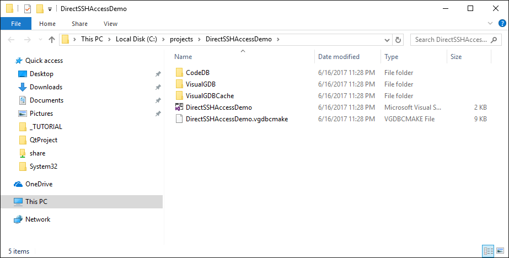Click the VisualGDBCache folder name

210,96
